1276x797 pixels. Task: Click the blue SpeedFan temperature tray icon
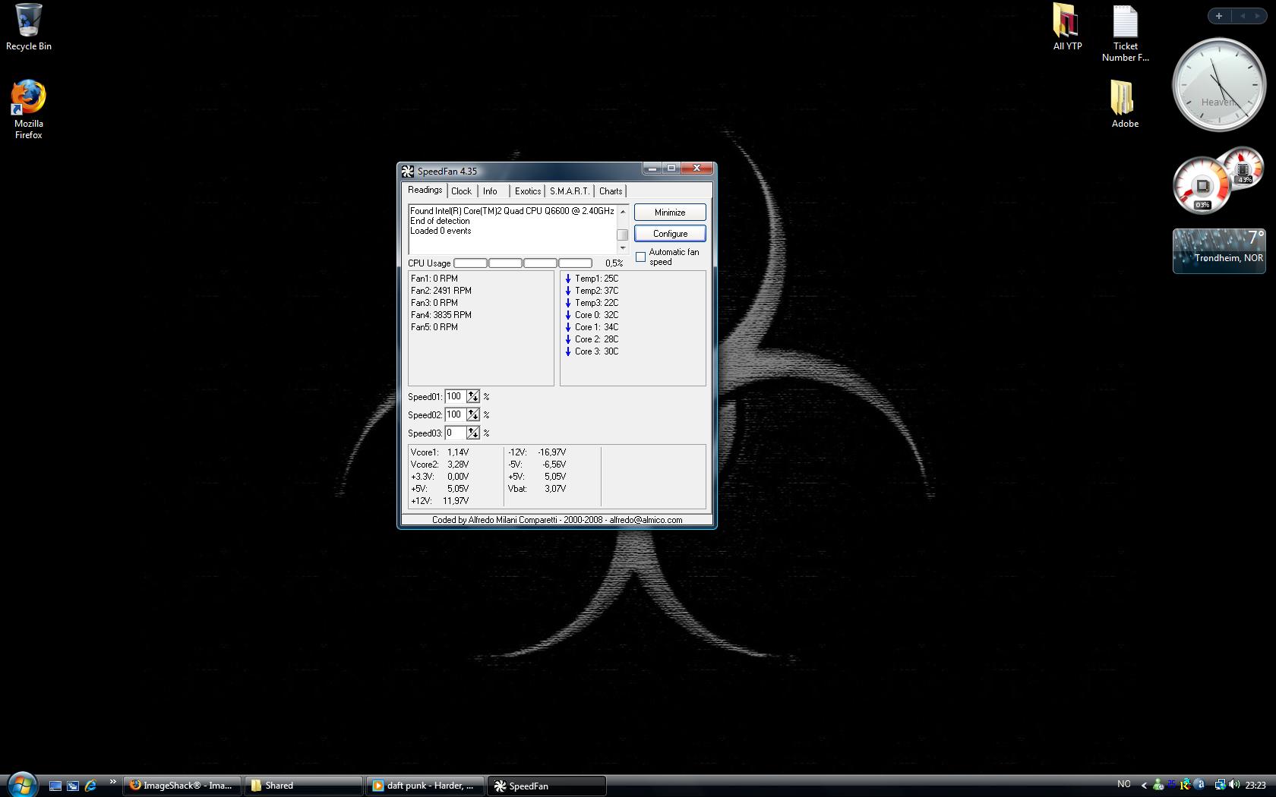click(1171, 784)
